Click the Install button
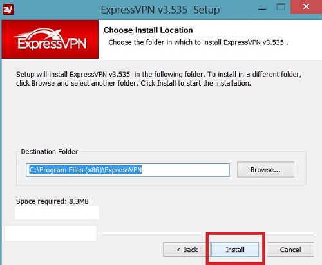The width and height of the screenshot is (322, 265). pyautogui.click(x=235, y=250)
